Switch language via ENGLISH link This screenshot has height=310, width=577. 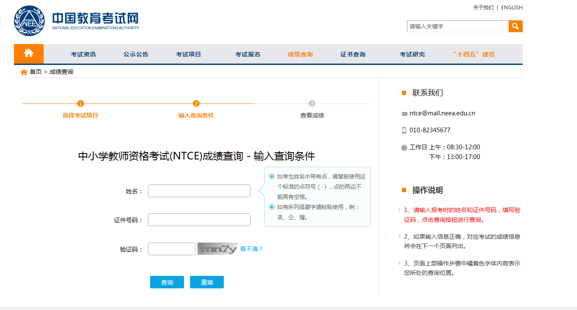(x=512, y=8)
